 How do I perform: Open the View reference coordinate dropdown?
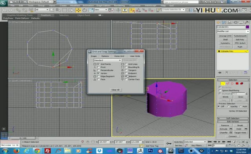[x=101, y=10]
